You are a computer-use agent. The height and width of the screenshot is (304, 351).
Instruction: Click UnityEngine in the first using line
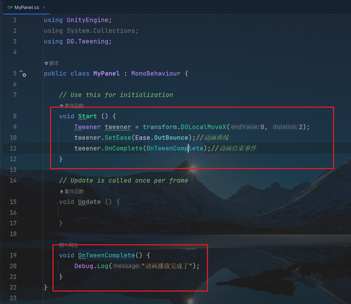[x=87, y=20]
